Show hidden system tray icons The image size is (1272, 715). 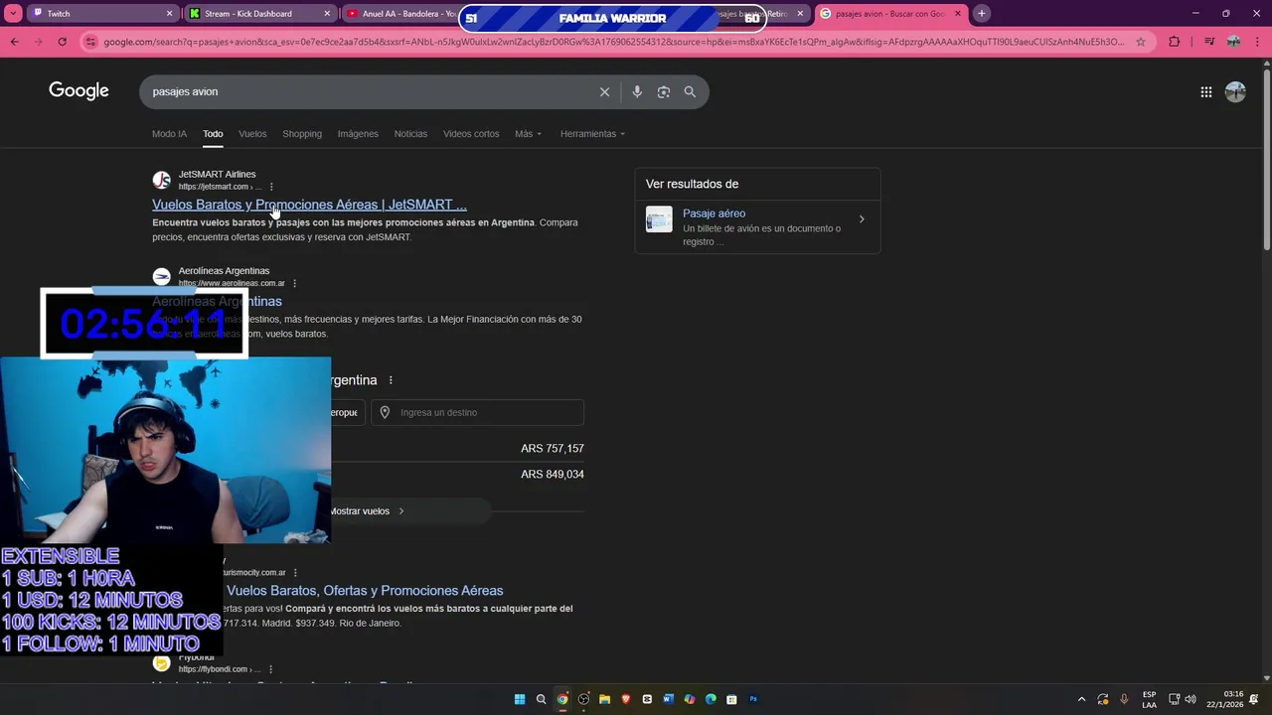pyautogui.click(x=1082, y=699)
